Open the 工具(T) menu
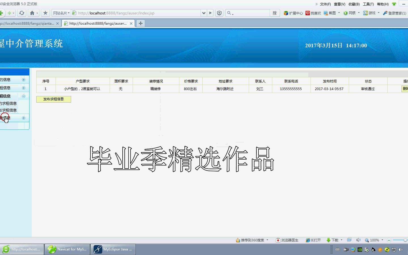 click(x=369, y=4)
